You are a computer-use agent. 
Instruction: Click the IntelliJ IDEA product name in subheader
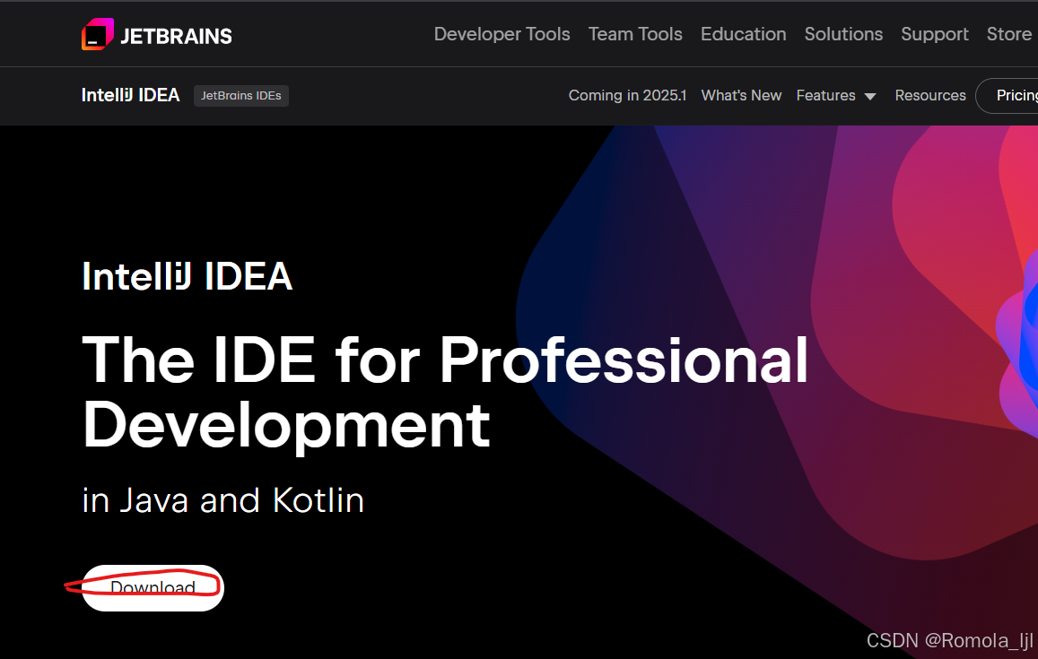[130, 95]
